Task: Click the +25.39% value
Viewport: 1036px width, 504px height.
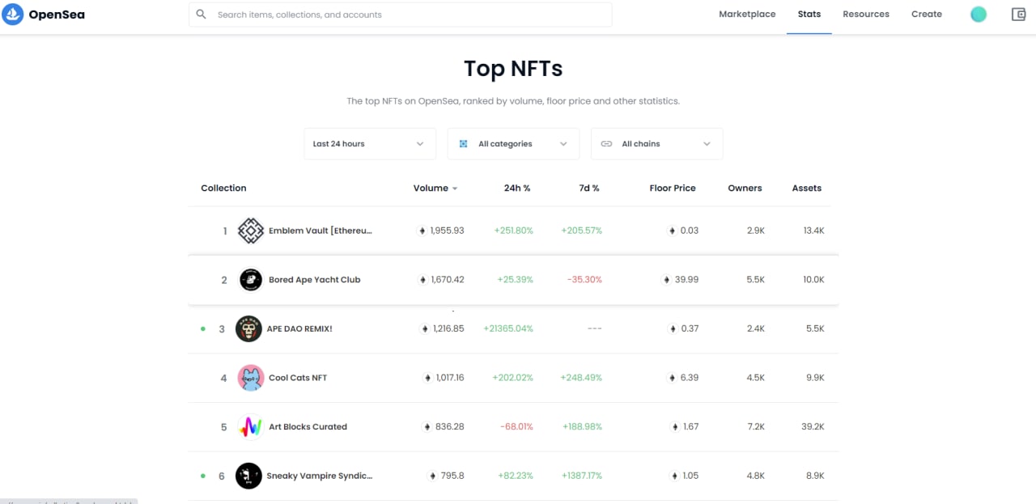Action: click(516, 280)
